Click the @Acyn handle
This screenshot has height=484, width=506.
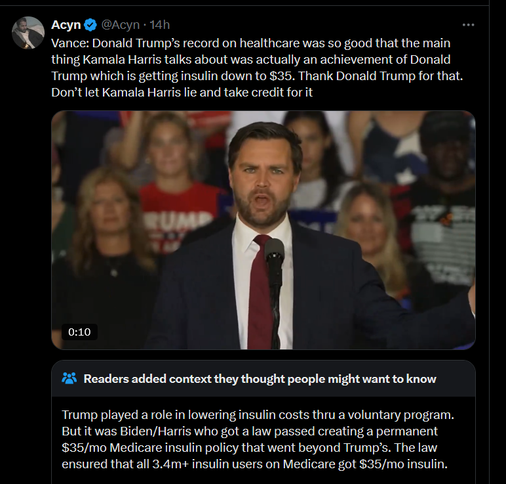pos(120,25)
